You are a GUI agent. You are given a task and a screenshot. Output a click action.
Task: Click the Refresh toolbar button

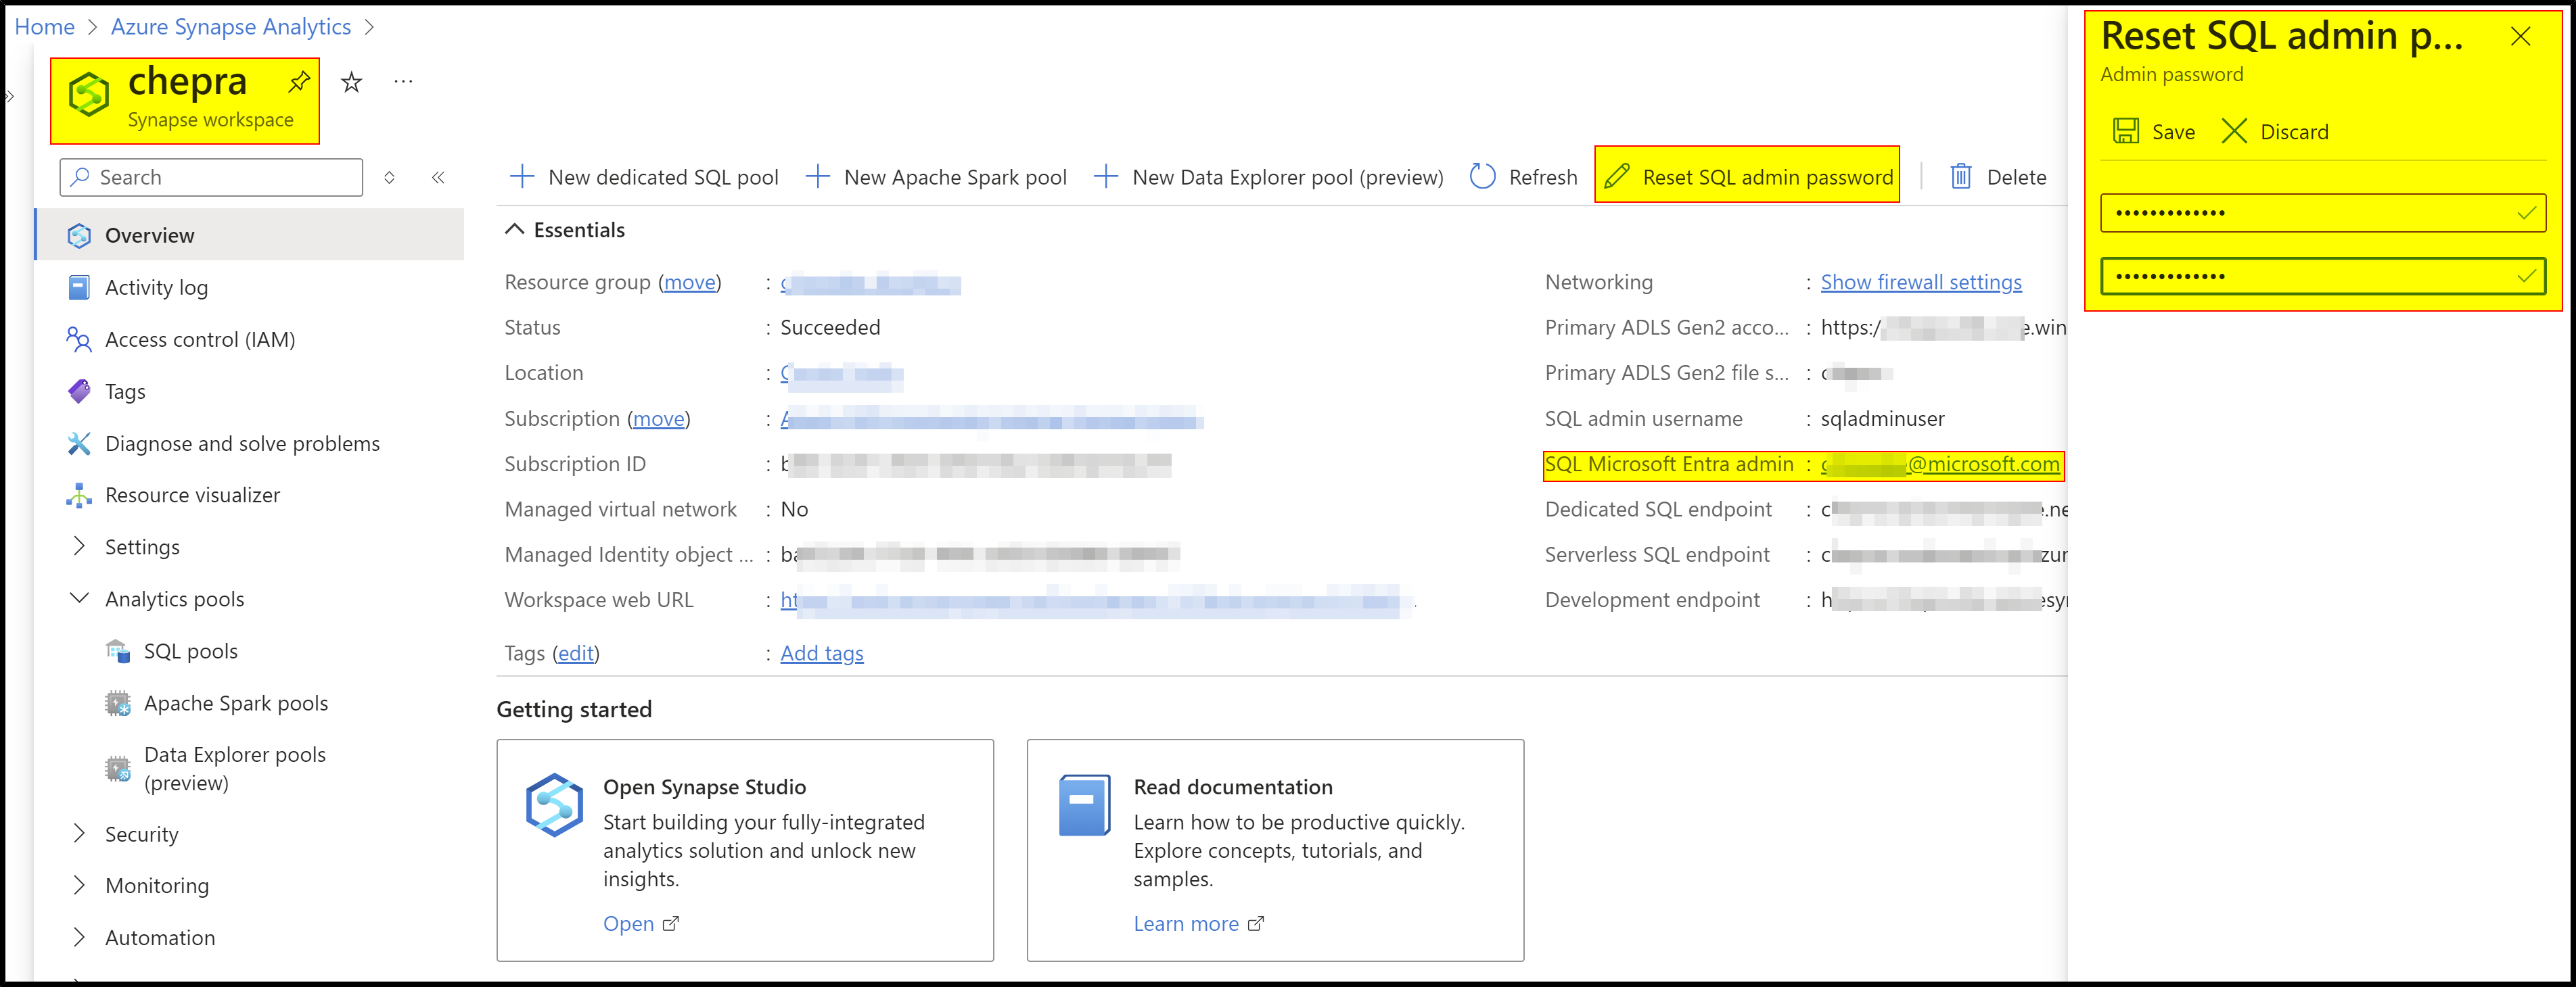point(1524,178)
